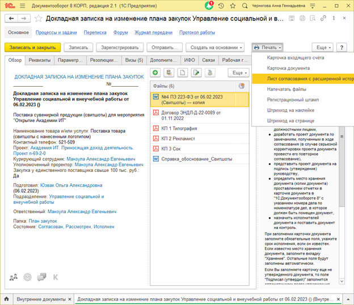Screen dimensions: 354x305
Task: Click the navigate back arrow button
Action: tap(10, 18)
